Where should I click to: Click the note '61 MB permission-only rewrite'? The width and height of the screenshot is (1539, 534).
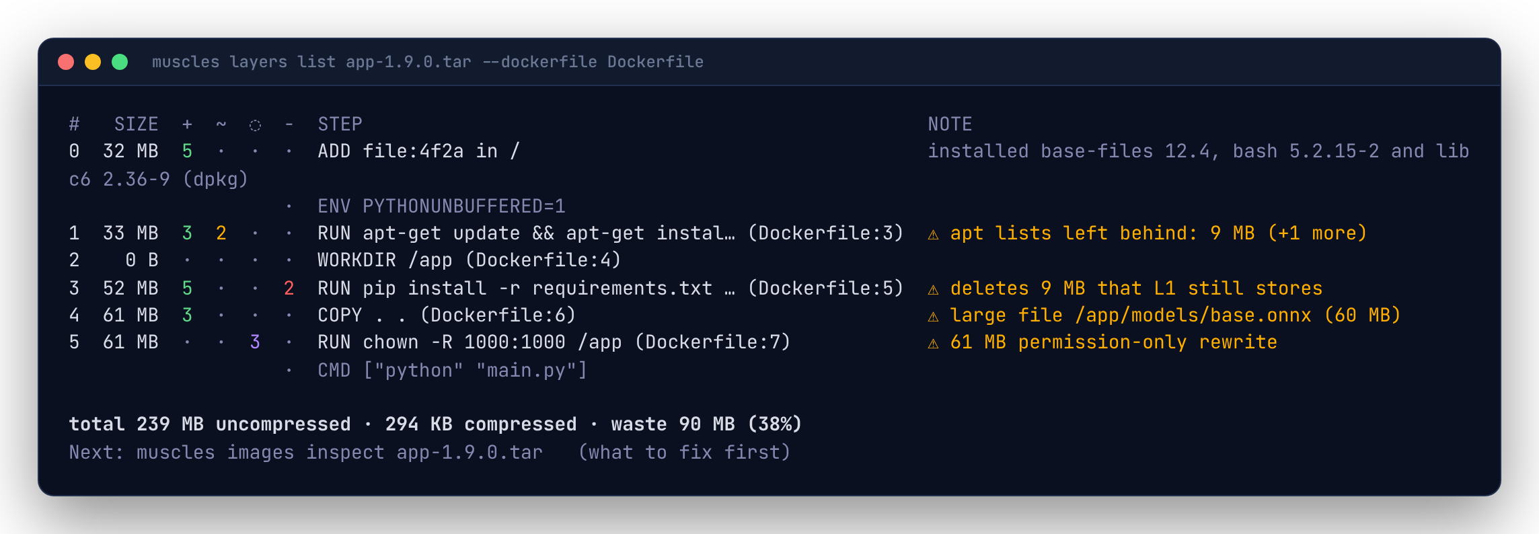tap(1114, 342)
